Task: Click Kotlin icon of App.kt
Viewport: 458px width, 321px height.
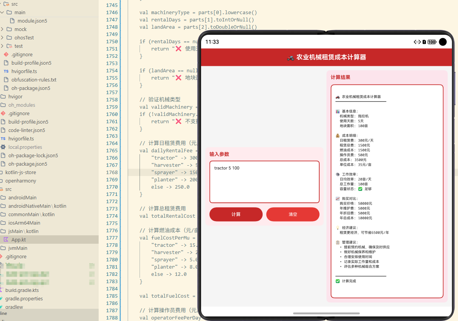Action: (x=6, y=240)
